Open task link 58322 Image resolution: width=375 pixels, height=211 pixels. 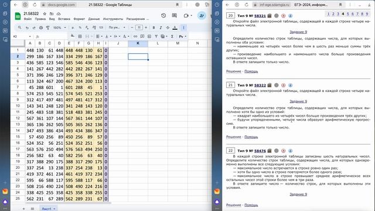point(260,85)
